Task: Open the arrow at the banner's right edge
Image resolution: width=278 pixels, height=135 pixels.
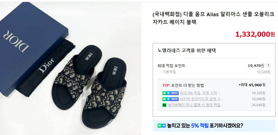Action: point(270,126)
